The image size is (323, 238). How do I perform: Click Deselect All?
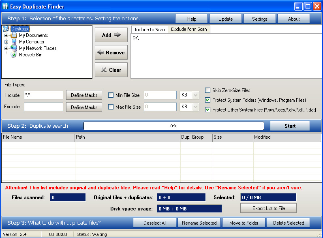pyautogui.click(x=155, y=223)
